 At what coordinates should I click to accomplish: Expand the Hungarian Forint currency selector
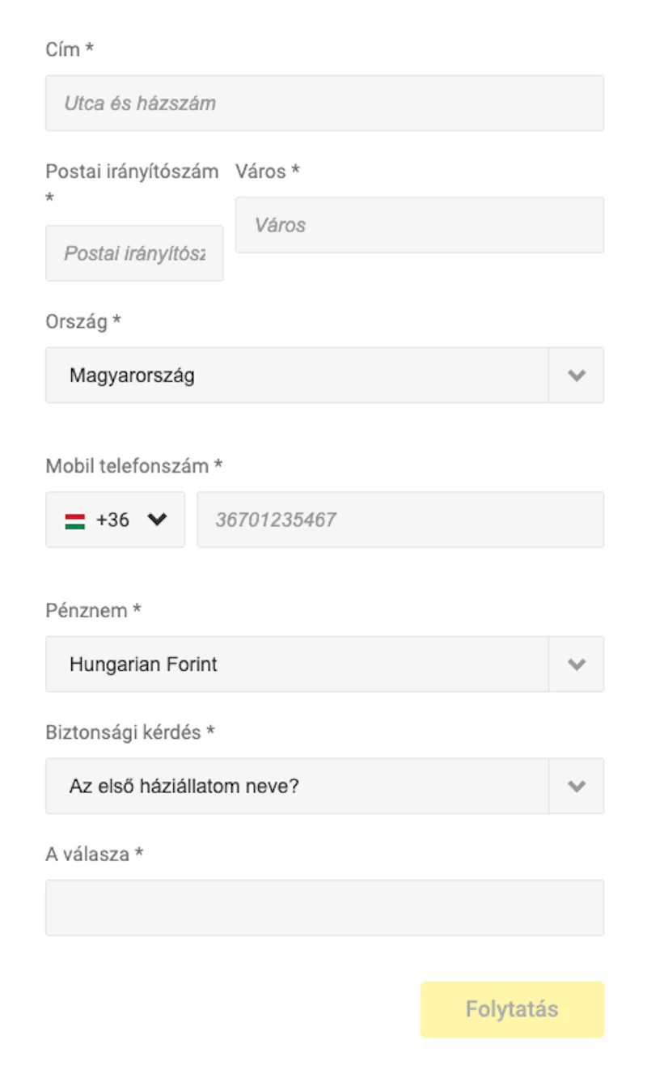297,664
